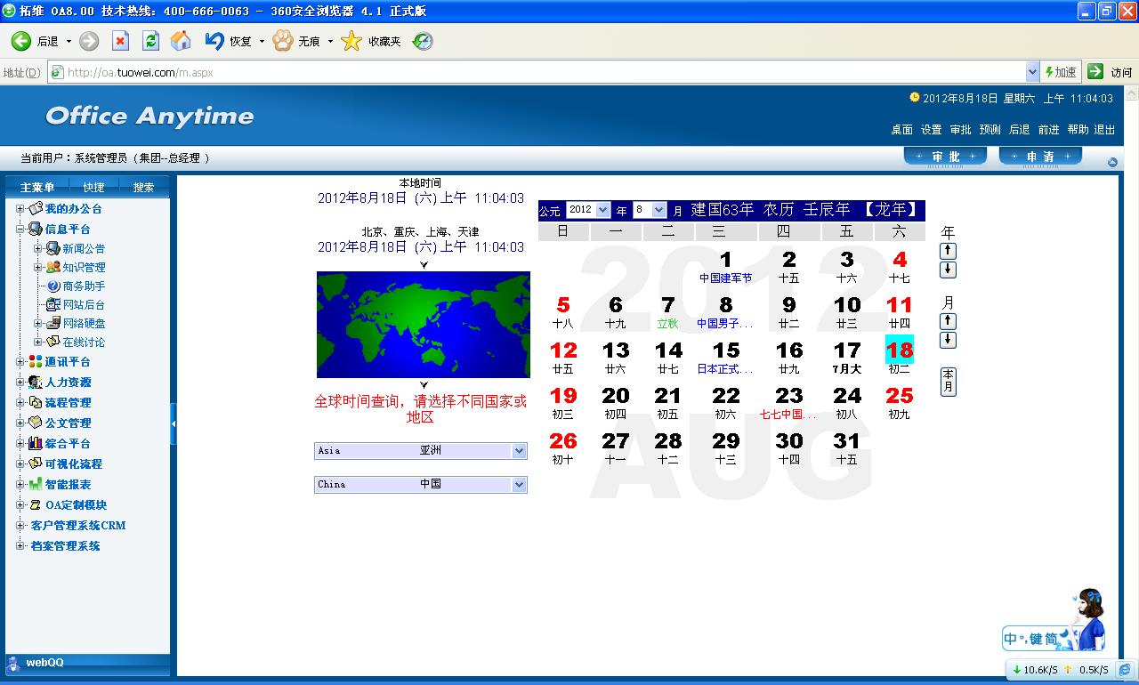
Task: Expand the 人力资源 tree node
Action: point(20,383)
